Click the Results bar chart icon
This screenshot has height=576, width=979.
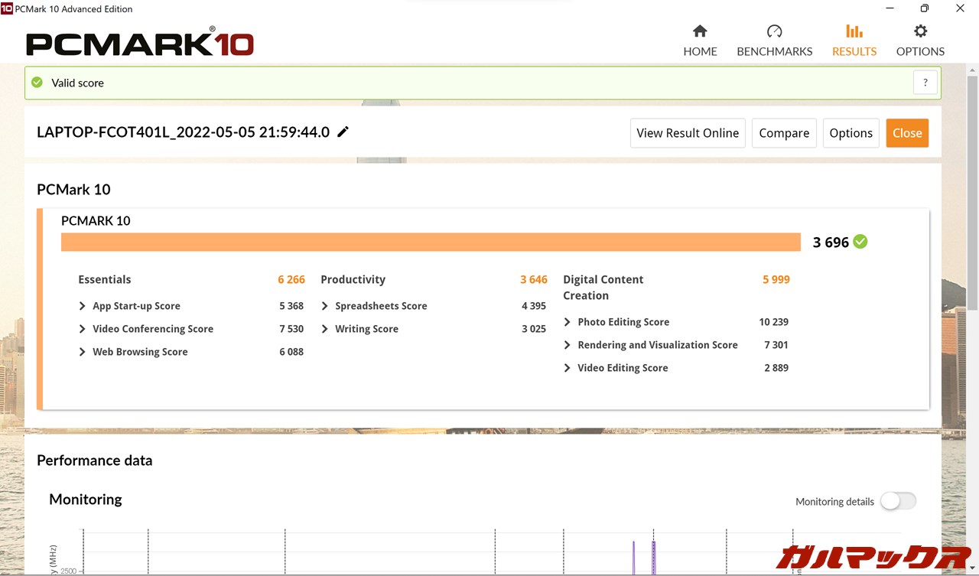point(854,31)
